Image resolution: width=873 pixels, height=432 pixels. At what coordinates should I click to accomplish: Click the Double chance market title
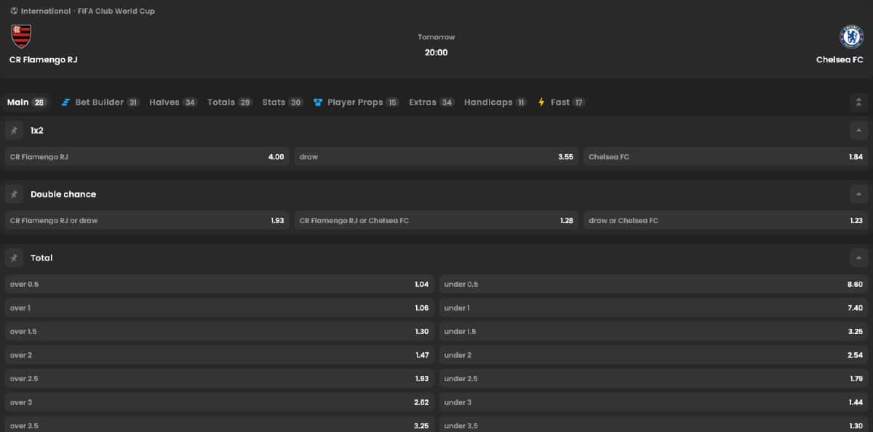click(63, 195)
